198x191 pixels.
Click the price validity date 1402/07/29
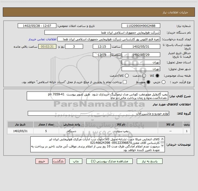141,55
